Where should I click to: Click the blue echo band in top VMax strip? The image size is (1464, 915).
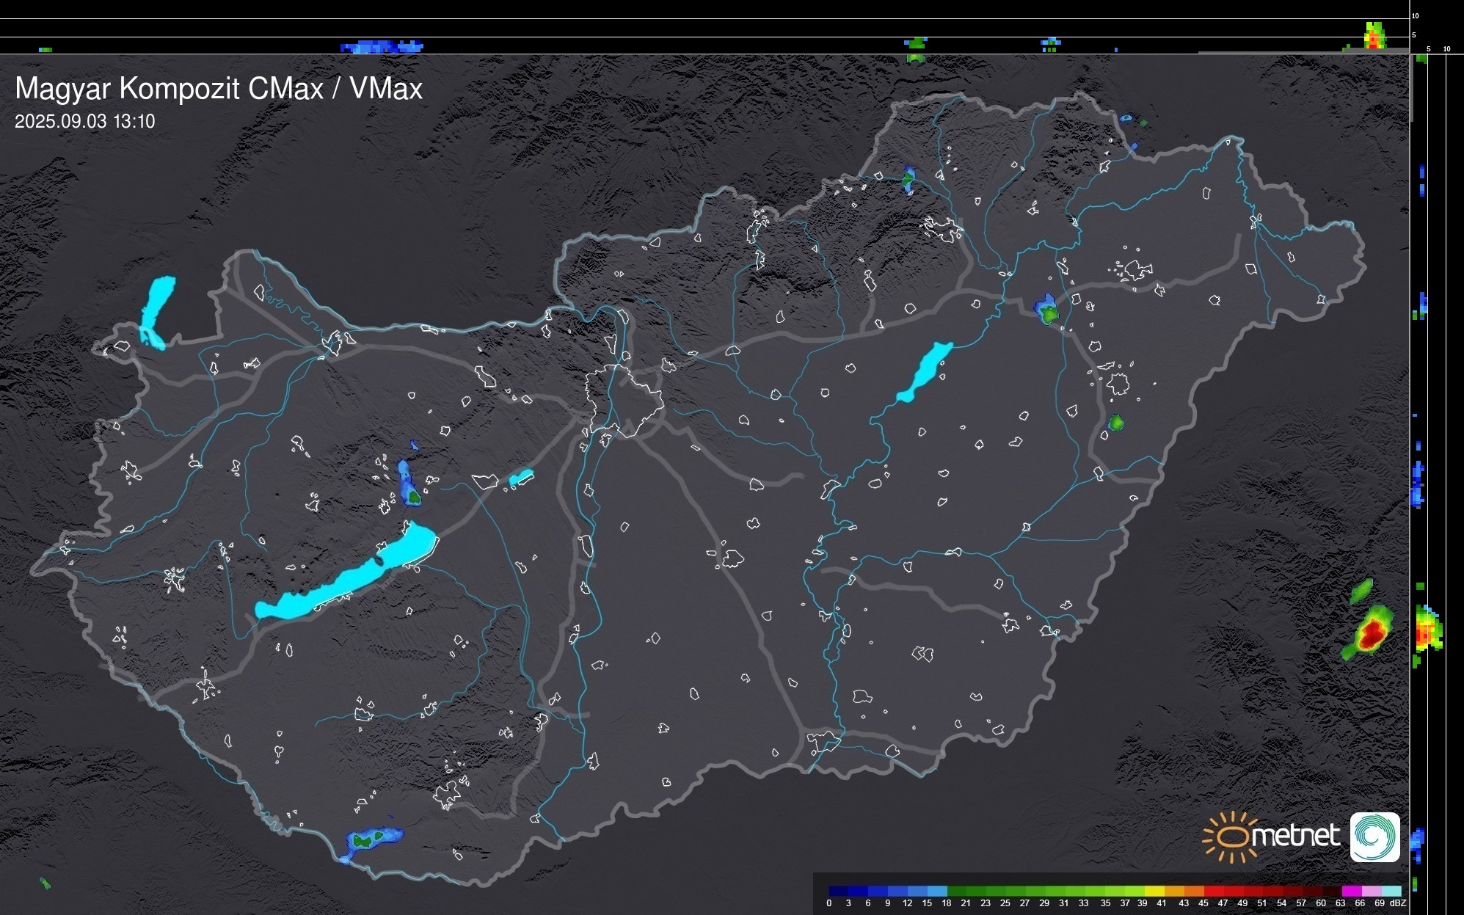coord(382,47)
